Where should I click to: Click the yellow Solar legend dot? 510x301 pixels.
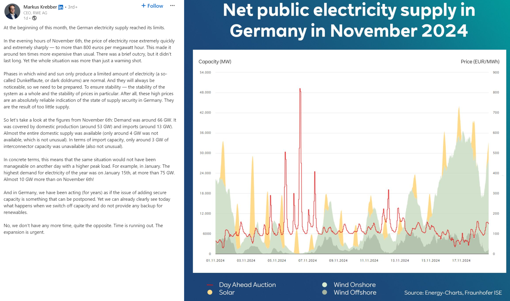coord(210,292)
